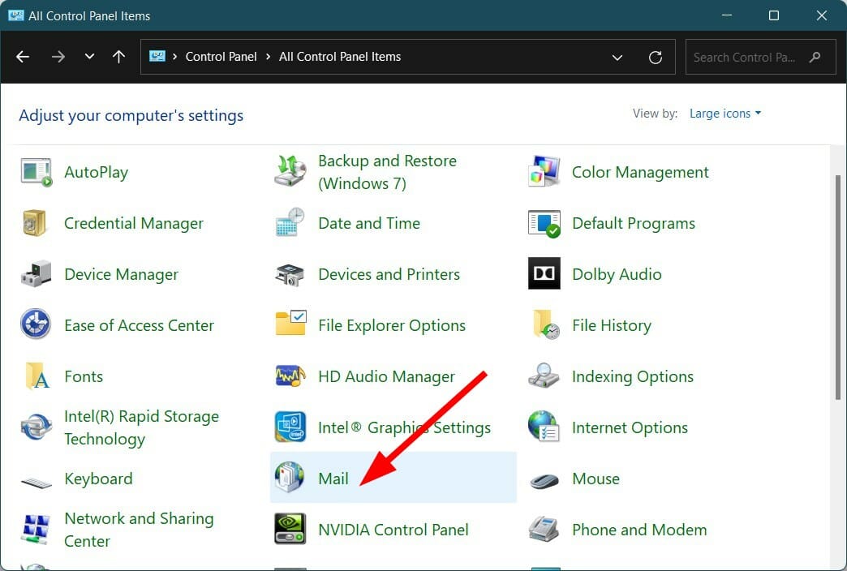Click Control Panel breadcrumb segment
The height and width of the screenshot is (571, 847).
pyautogui.click(x=221, y=57)
